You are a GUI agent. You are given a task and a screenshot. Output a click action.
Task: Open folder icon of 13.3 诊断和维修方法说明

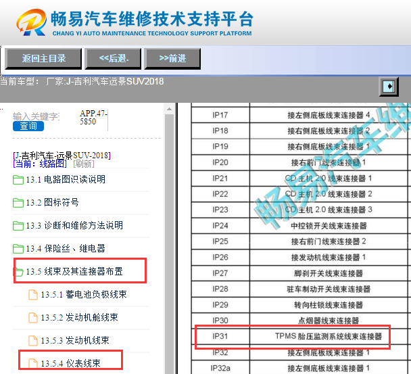pos(18,226)
